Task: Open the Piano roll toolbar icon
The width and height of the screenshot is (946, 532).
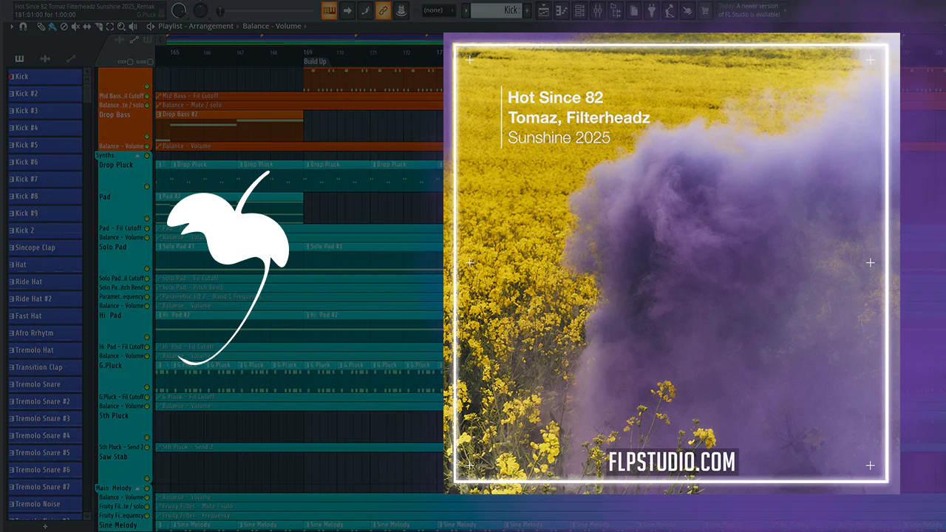Action: click(562, 10)
